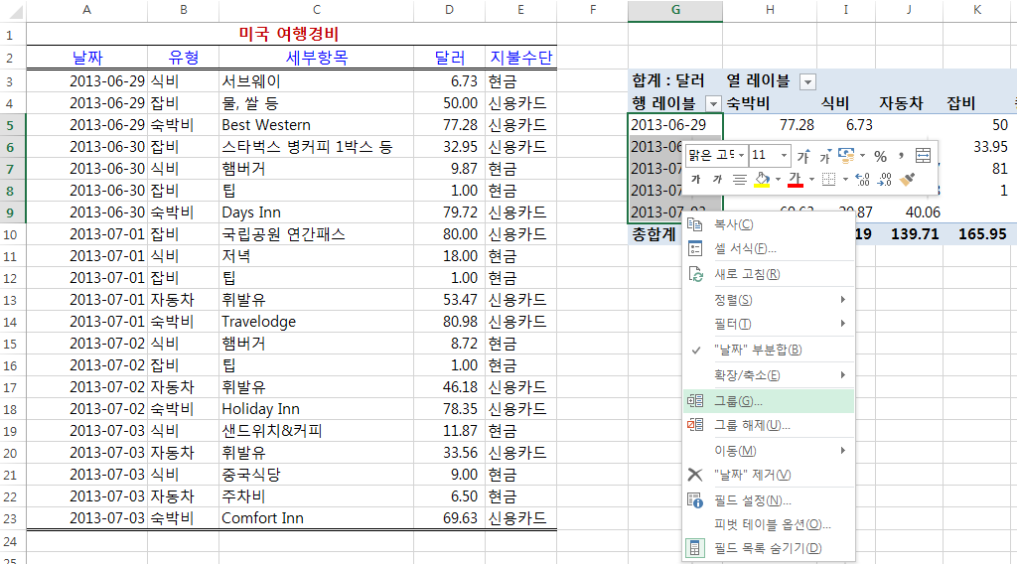The image size is (1017, 564).
Task: Click the borders icon
Action: (x=829, y=179)
